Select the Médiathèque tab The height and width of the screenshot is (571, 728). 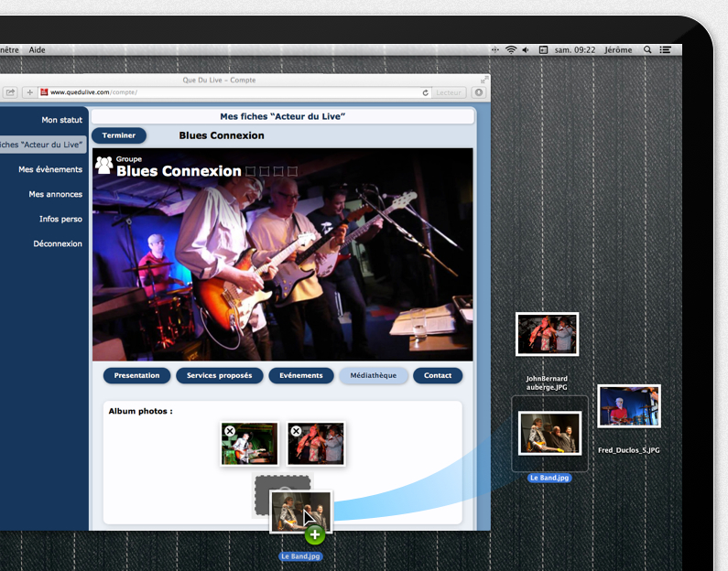point(374,375)
